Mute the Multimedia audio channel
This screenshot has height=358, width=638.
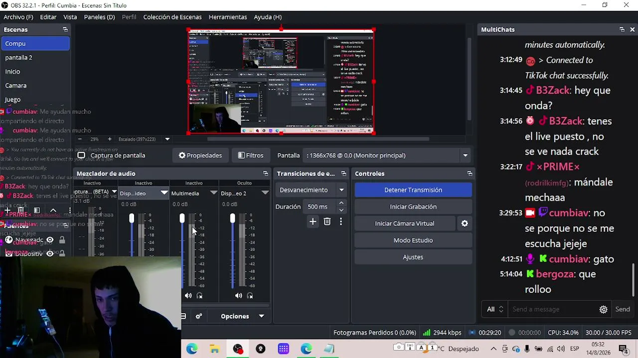tap(188, 296)
